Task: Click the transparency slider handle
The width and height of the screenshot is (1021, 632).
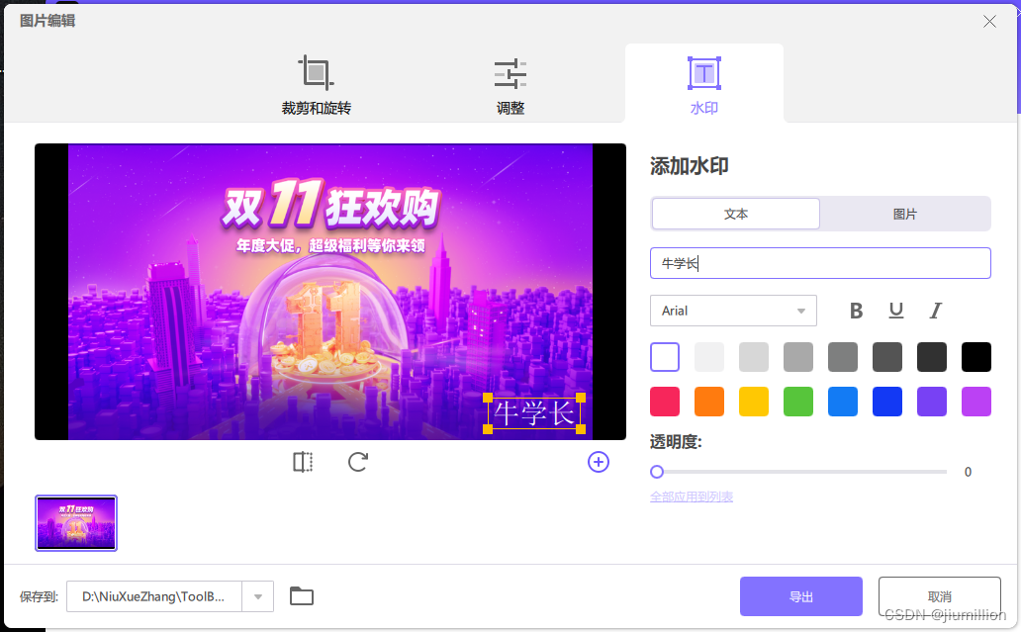Action: tap(657, 472)
